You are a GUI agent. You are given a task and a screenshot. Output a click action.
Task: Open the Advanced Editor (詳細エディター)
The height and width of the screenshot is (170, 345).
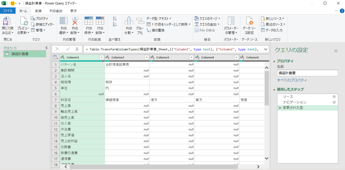tap(43, 24)
